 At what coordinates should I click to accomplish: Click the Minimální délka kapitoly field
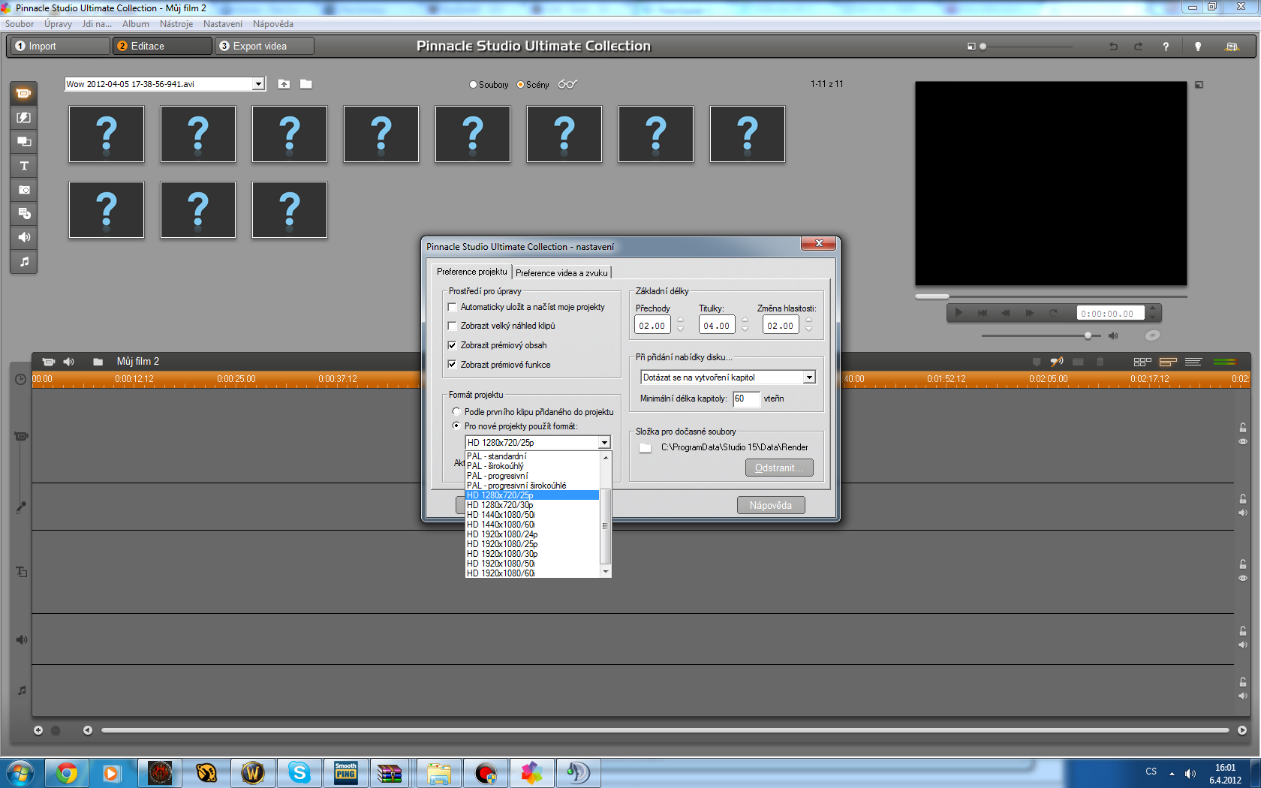coord(746,399)
